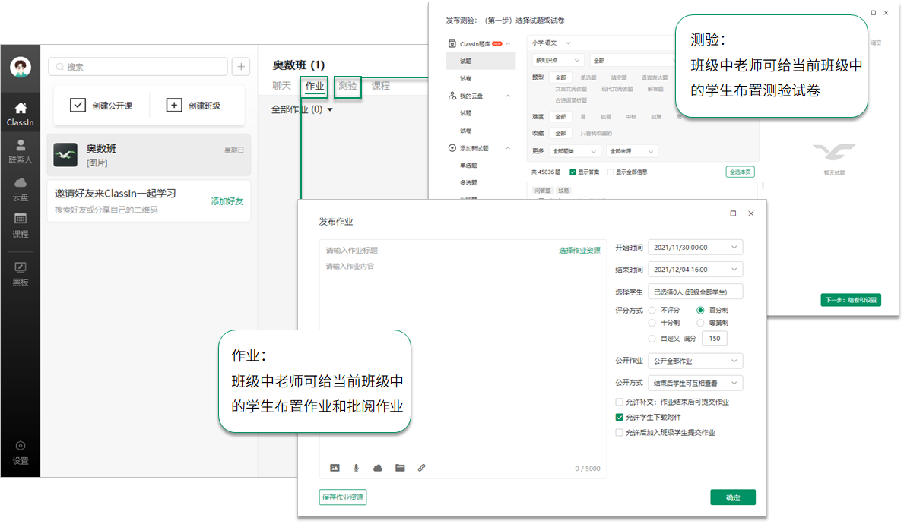
Task: Select the 不评分 radio option
Action: coord(652,310)
